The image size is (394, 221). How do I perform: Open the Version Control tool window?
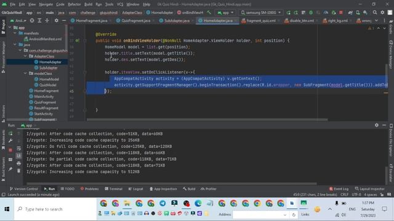pyautogui.click(x=23, y=189)
